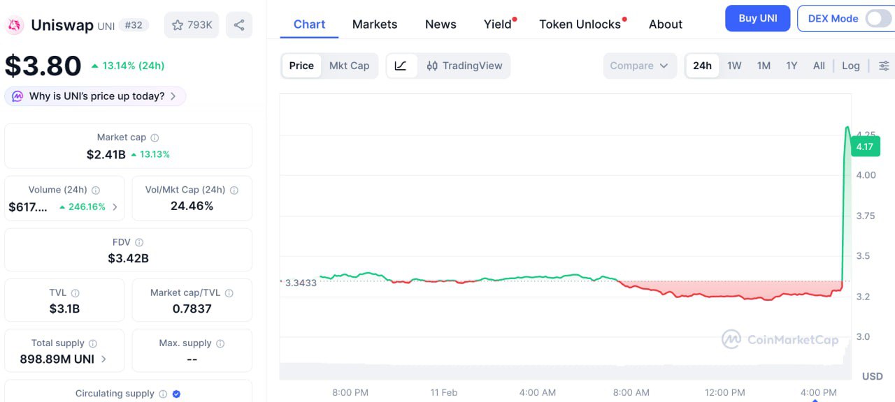The width and height of the screenshot is (895, 402).
Task: Open the Compare dropdown
Action: click(640, 66)
